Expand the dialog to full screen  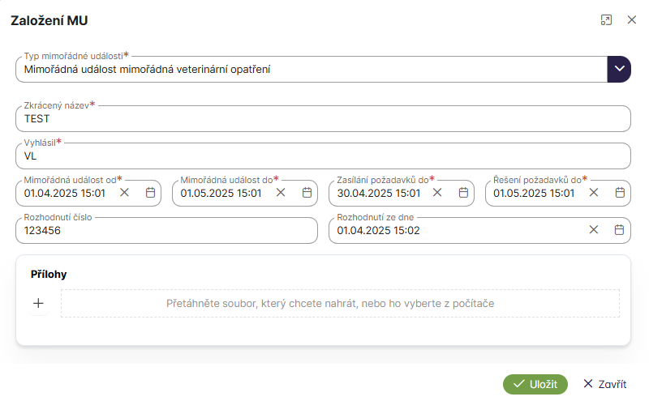606,20
